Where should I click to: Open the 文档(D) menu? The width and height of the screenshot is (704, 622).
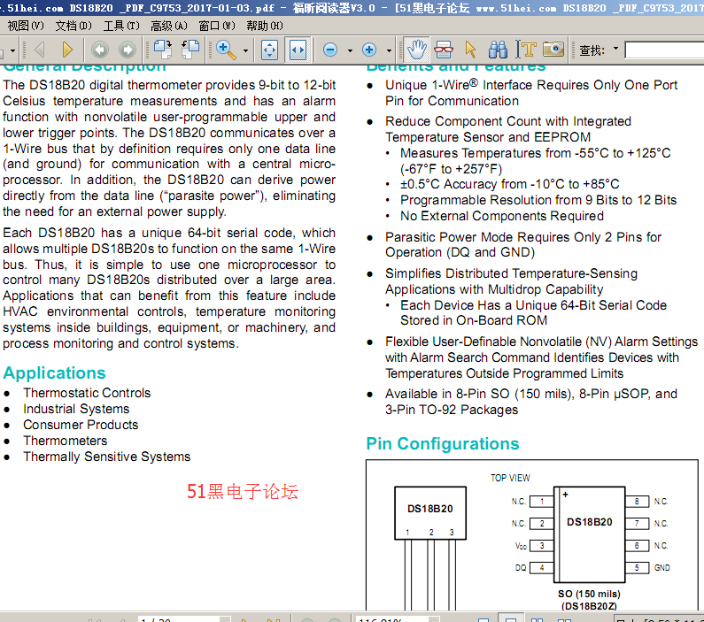[x=73, y=26]
